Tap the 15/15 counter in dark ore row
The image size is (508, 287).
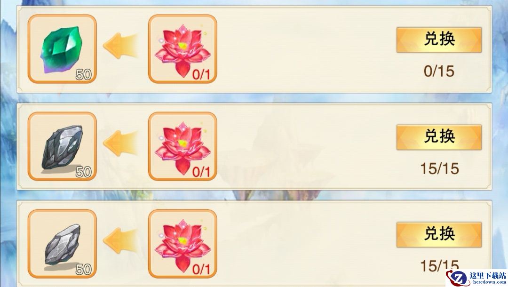coord(440,168)
